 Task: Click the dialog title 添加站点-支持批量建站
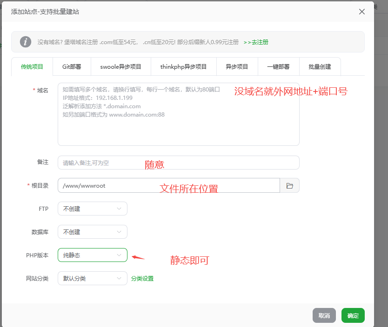point(45,12)
